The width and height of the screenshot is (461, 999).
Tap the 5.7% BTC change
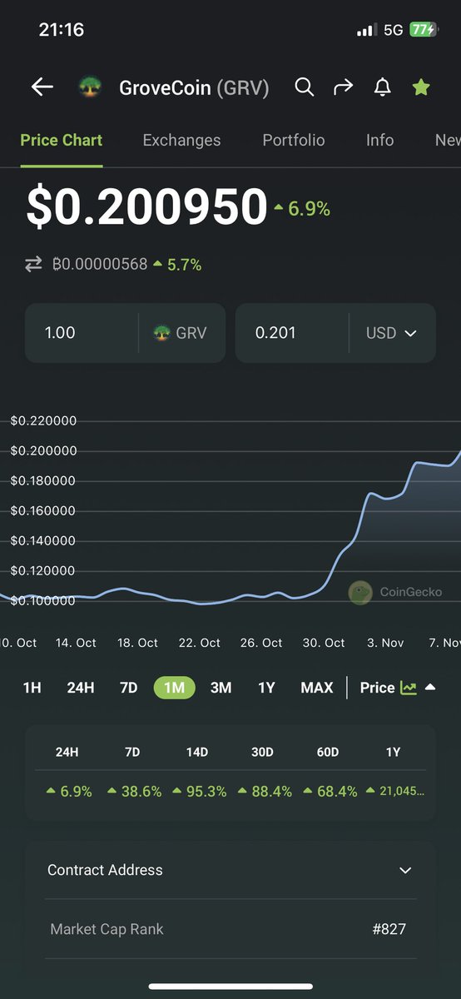point(177,265)
